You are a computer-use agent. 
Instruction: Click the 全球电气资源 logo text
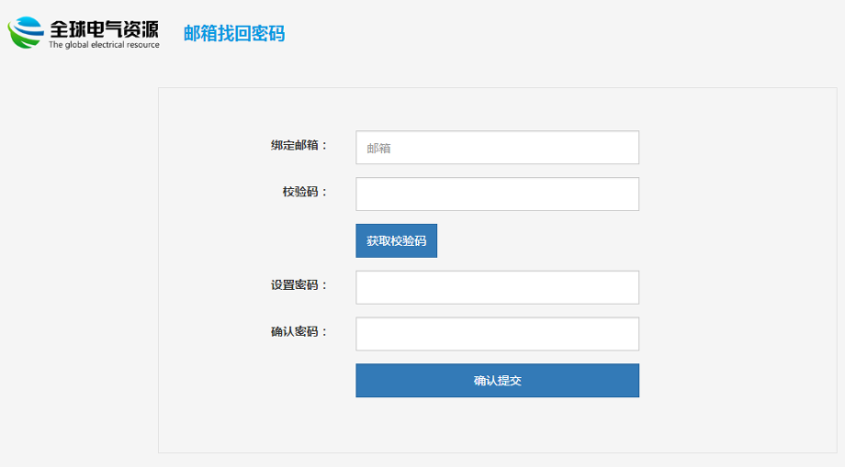(105, 29)
